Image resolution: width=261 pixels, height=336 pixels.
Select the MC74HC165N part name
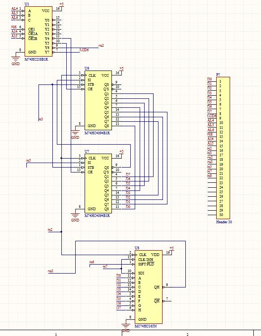click(146, 326)
